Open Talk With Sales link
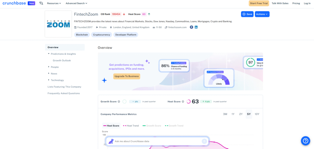The image size is (314, 149). point(280,3)
